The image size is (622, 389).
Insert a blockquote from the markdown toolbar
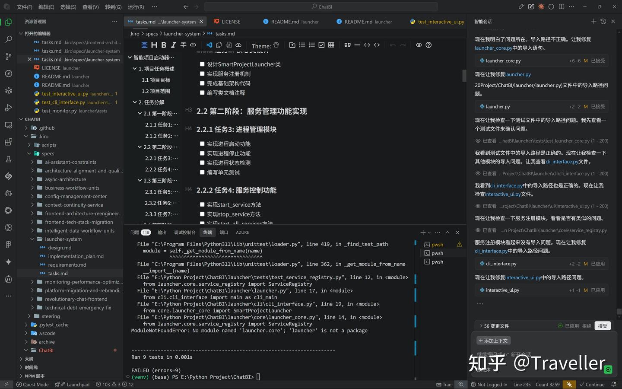click(348, 45)
